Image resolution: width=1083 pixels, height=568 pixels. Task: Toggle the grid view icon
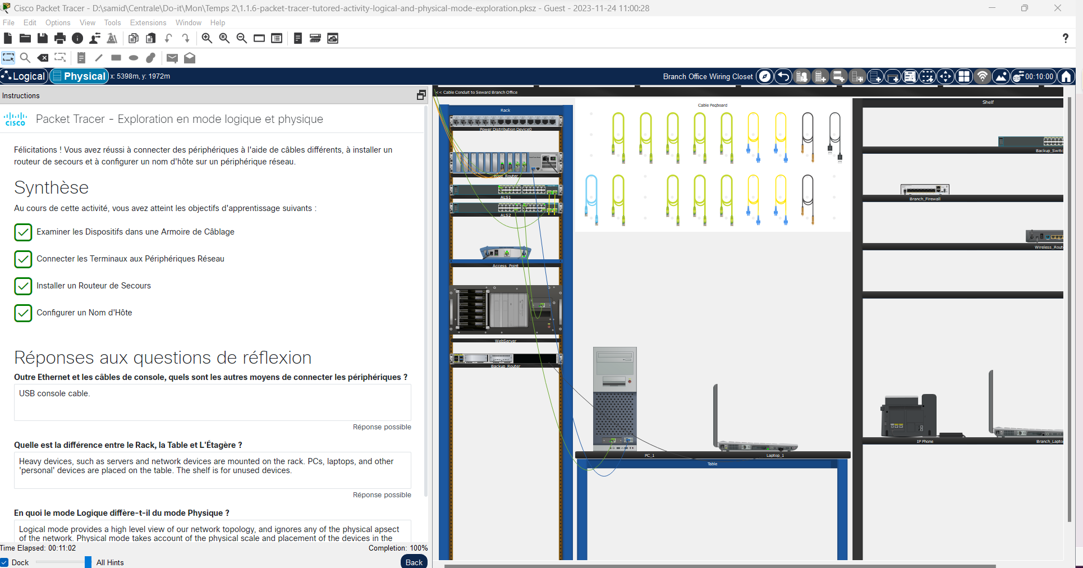[x=964, y=76]
